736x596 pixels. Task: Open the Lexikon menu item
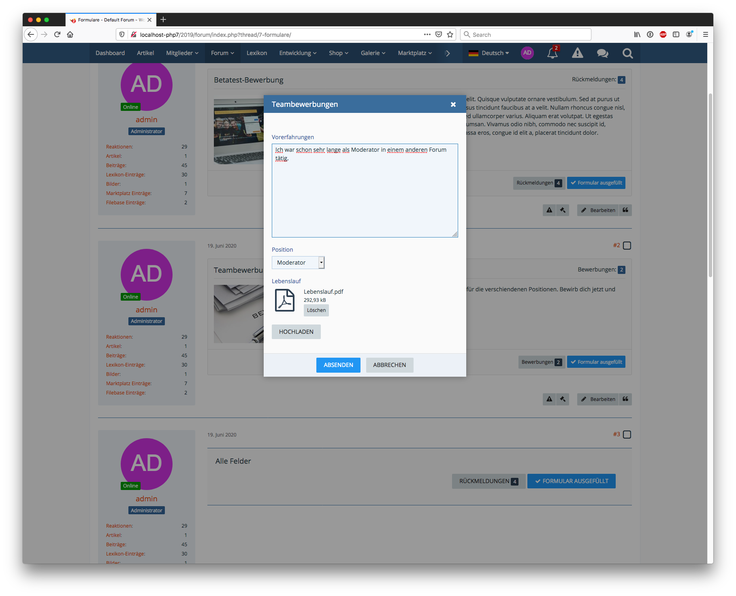pos(257,53)
